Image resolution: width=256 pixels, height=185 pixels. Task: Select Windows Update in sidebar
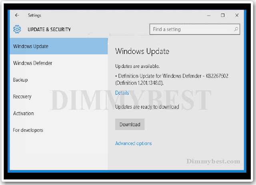click(59, 46)
